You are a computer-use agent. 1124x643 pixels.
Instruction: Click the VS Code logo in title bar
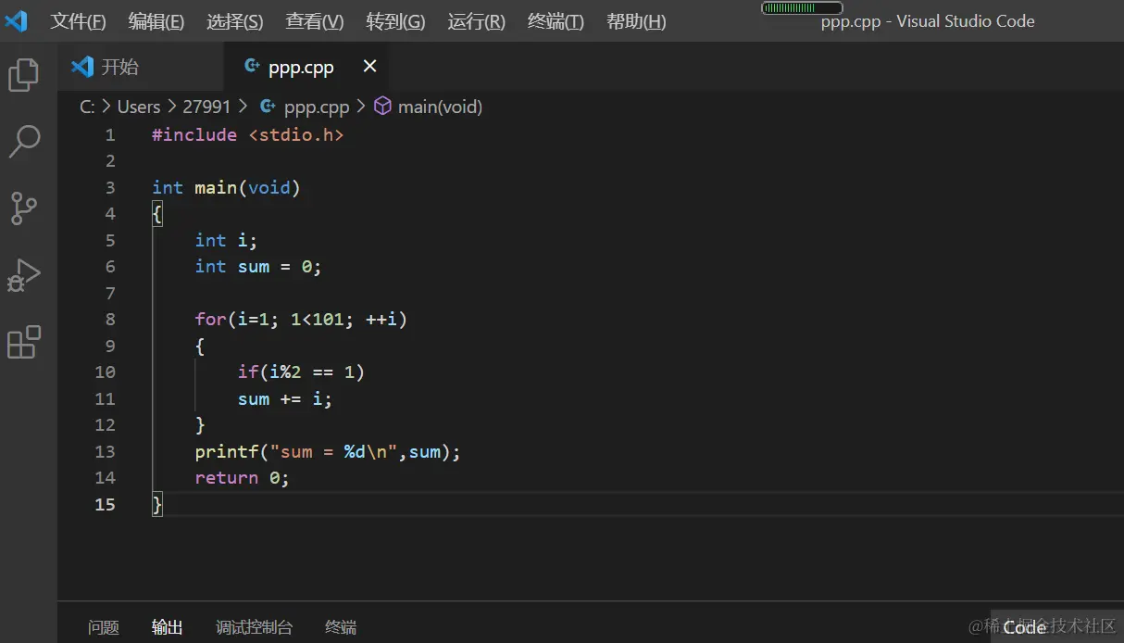tap(17, 20)
